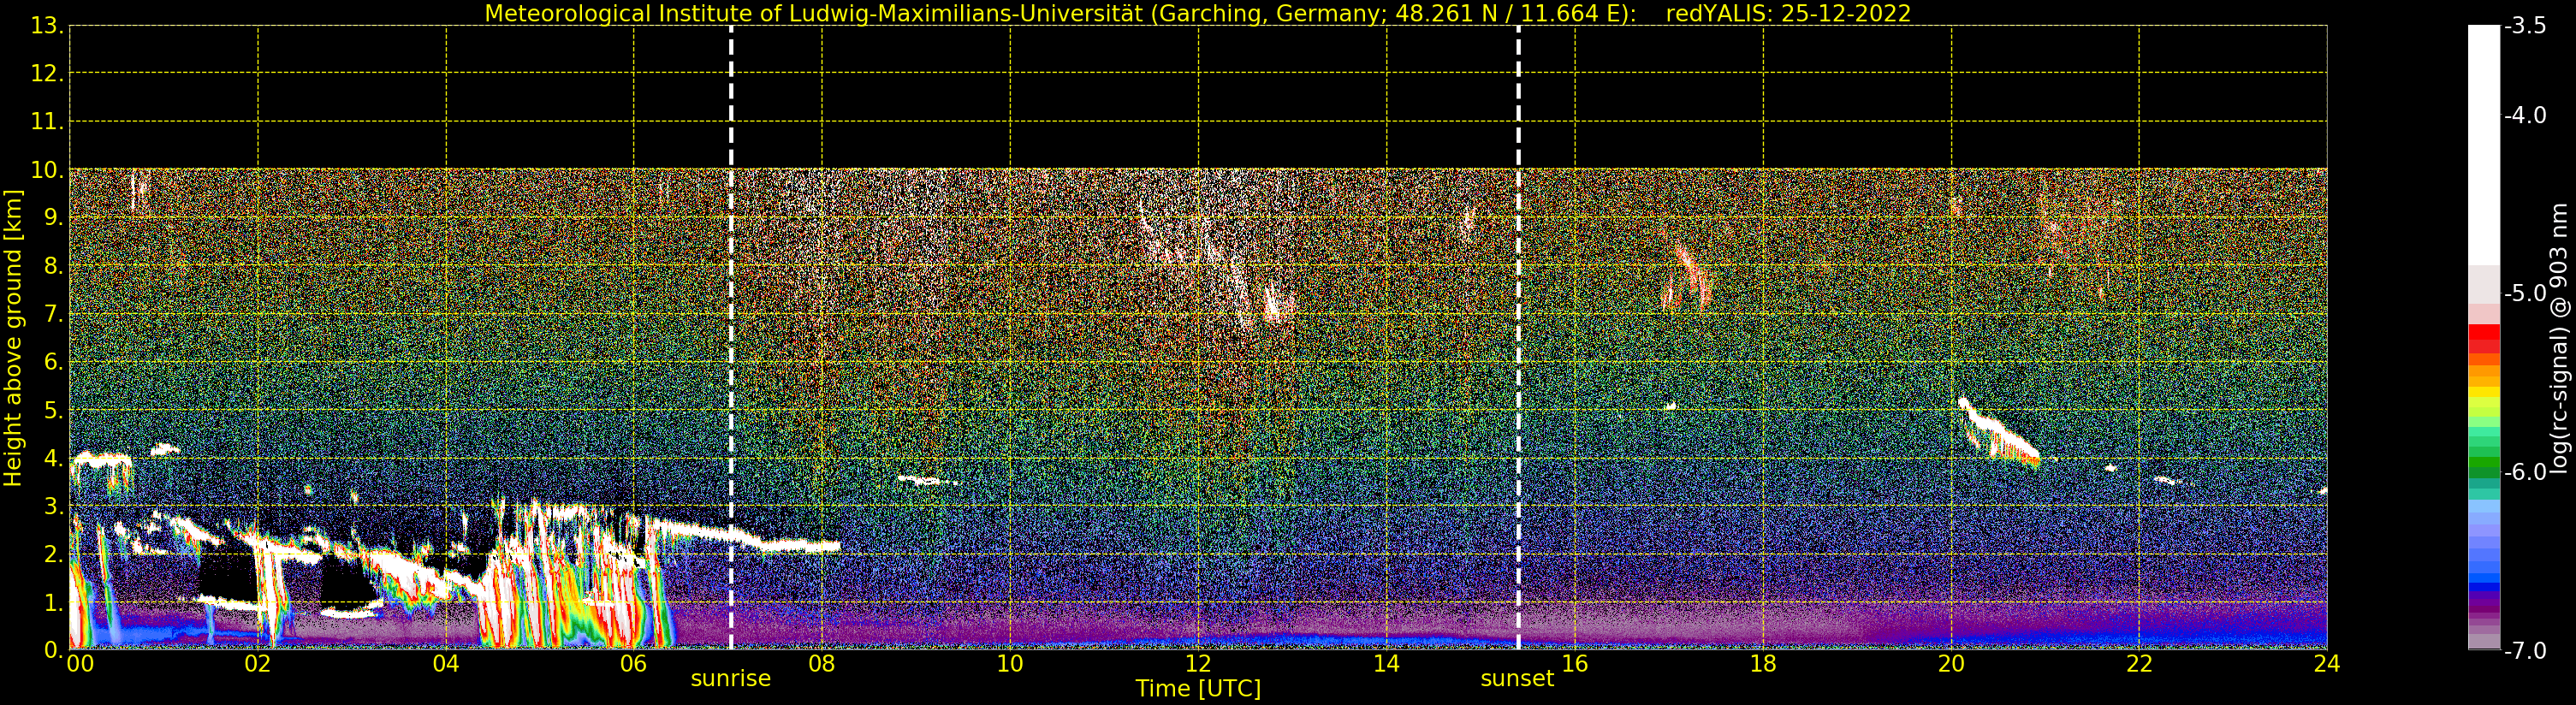Click the 'Height above ground [km]' axis label
Viewport: 2576px width, 705px height.
13,338
